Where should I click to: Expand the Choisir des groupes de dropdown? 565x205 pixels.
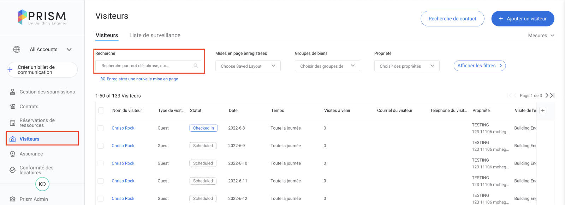tap(327, 66)
